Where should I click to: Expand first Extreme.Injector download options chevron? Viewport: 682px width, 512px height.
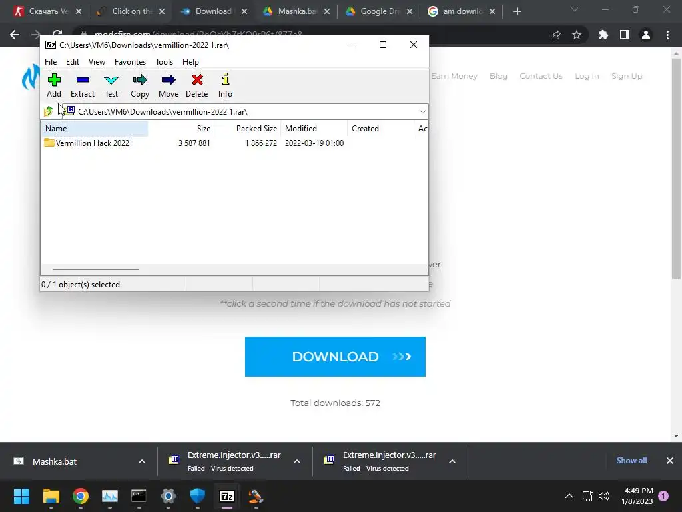297,461
